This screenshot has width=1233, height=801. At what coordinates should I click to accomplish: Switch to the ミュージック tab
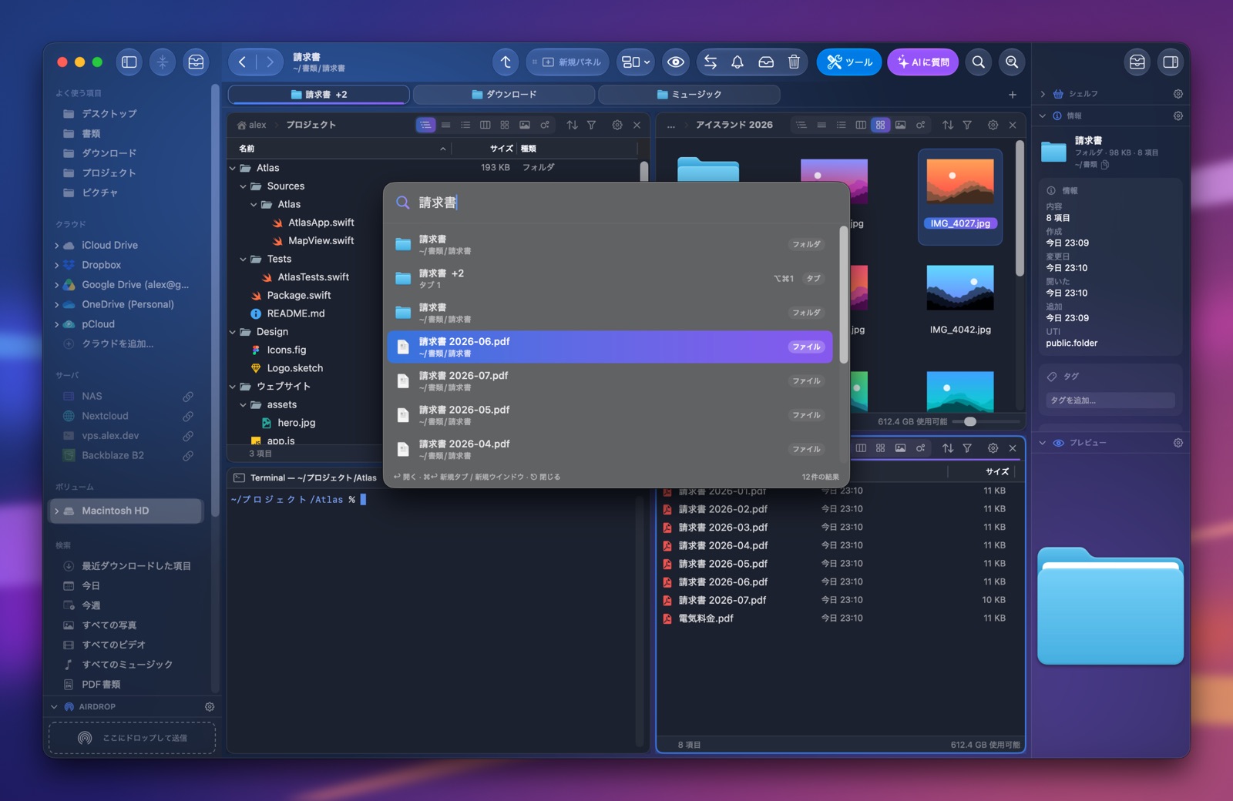tap(689, 94)
